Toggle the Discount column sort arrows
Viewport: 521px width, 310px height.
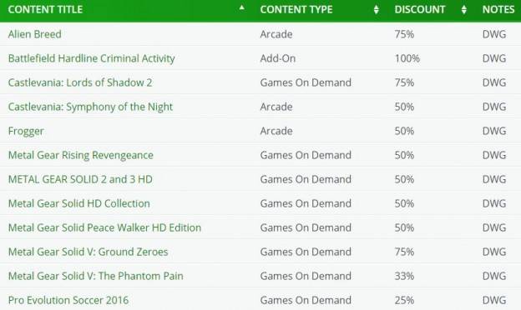464,9
